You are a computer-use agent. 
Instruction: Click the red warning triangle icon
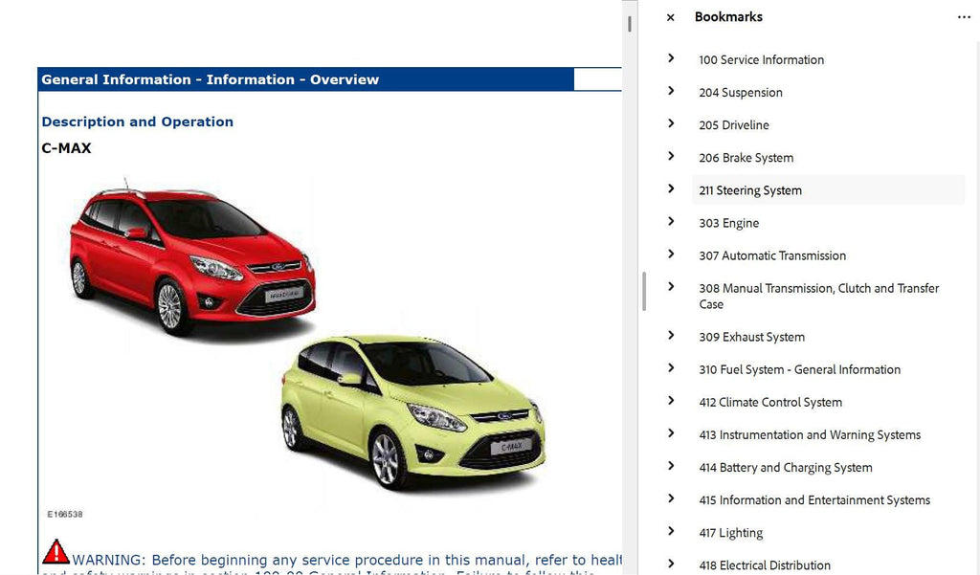pos(56,551)
